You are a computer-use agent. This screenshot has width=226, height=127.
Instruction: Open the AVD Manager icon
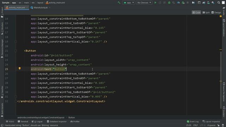pos(208,2)
